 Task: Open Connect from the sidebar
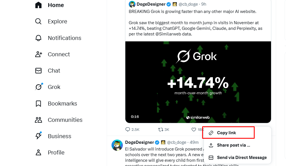tap(59, 54)
